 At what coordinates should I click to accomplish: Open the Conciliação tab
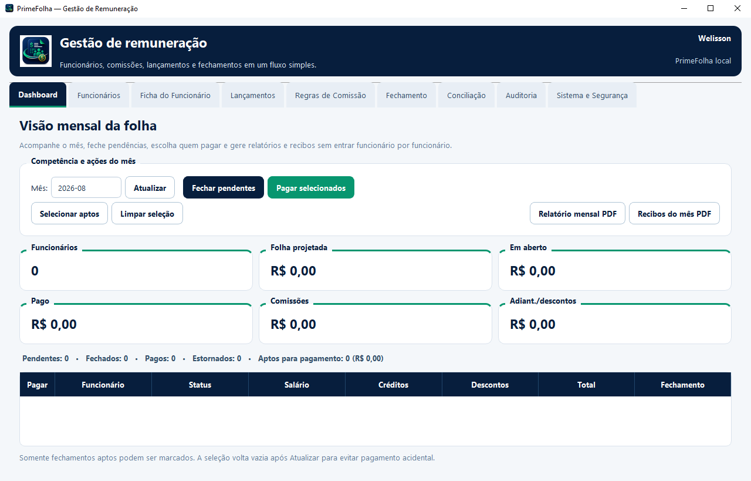(x=466, y=95)
